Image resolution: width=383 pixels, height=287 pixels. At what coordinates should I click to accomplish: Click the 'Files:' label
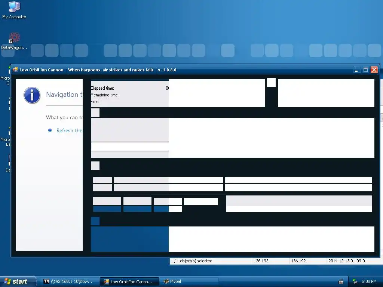click(x=95, y=102)
